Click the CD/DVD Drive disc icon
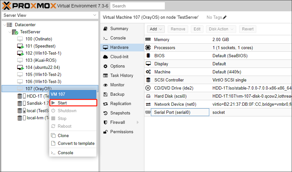The image size is (292, 172). pyautogui.click(x=148, y=88)
